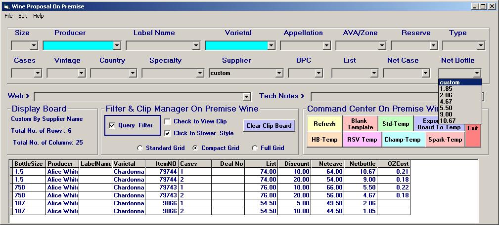Expand the Vintage dropdown
Image resolution: width=499 pixels, height=225 pixels.
pyautogui.click(x=82, y=74)
